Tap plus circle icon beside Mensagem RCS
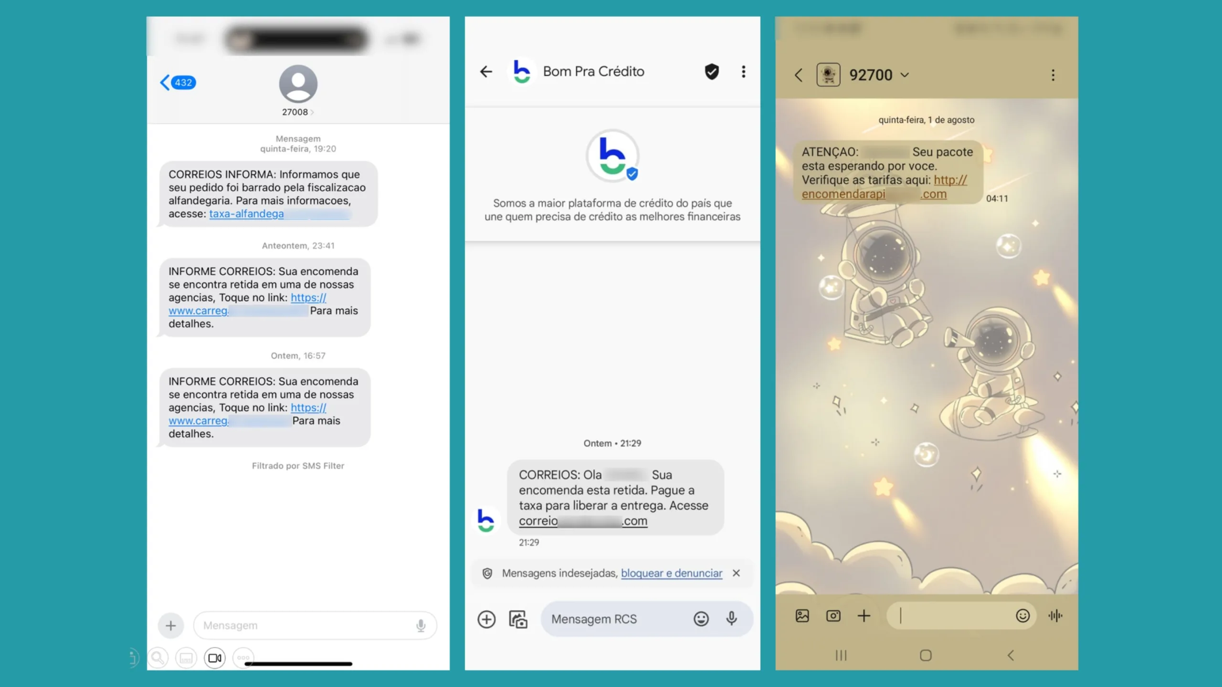This screenshot has height=687, width=1222. [x=486, y=619]
